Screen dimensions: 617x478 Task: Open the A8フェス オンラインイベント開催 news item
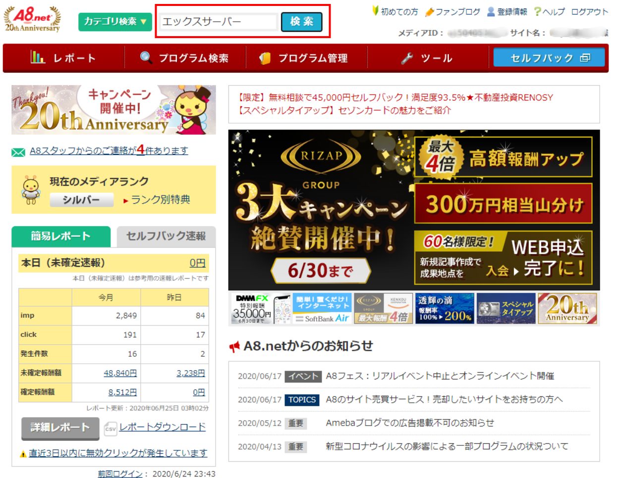tap(440, 376)
